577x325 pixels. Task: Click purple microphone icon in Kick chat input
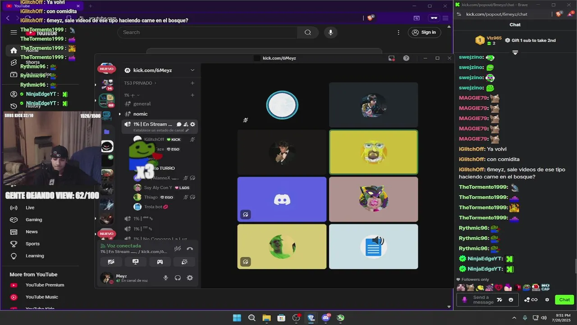point(465,300)
